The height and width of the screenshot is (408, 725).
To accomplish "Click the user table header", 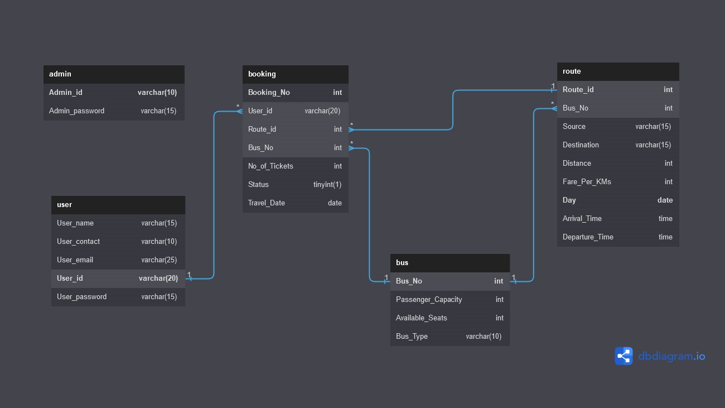I will pyautogui.click(x=118, y=205).
